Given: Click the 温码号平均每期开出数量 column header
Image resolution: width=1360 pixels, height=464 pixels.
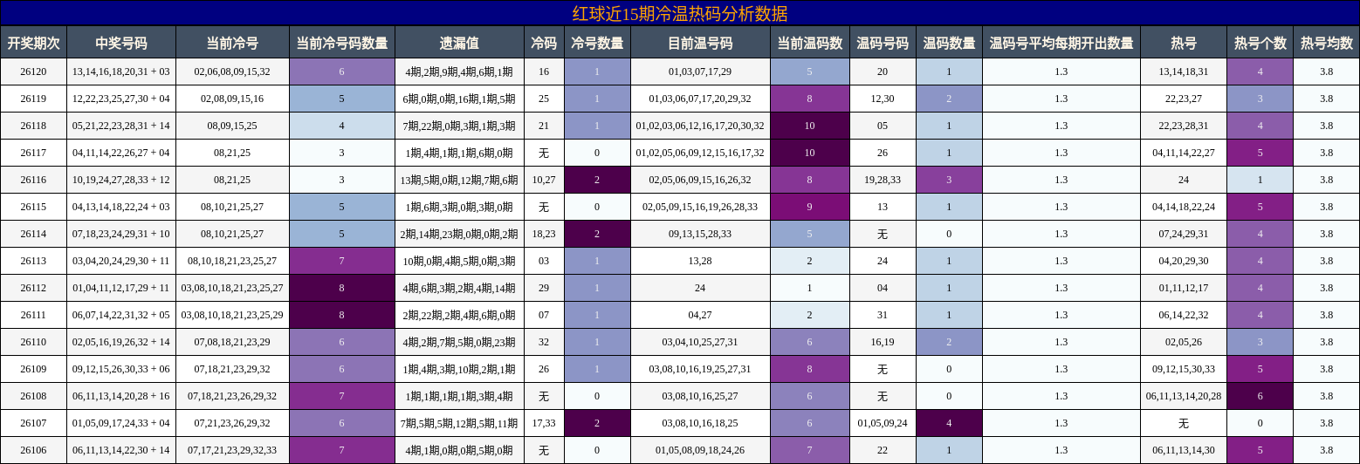Looking at the screenshot, I should (1061, 42).
